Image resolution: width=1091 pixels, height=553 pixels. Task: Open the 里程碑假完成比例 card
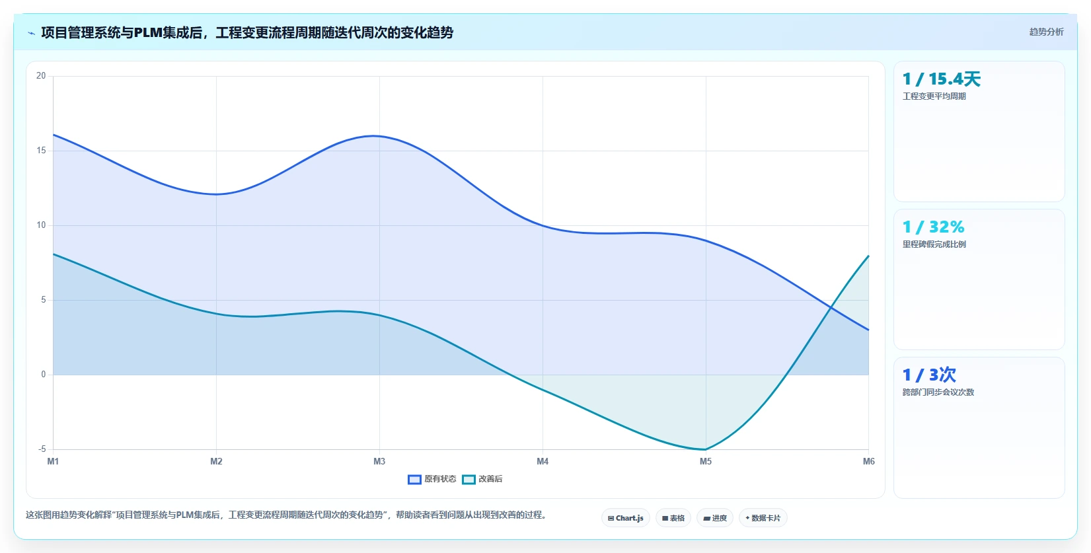point(979,279)
